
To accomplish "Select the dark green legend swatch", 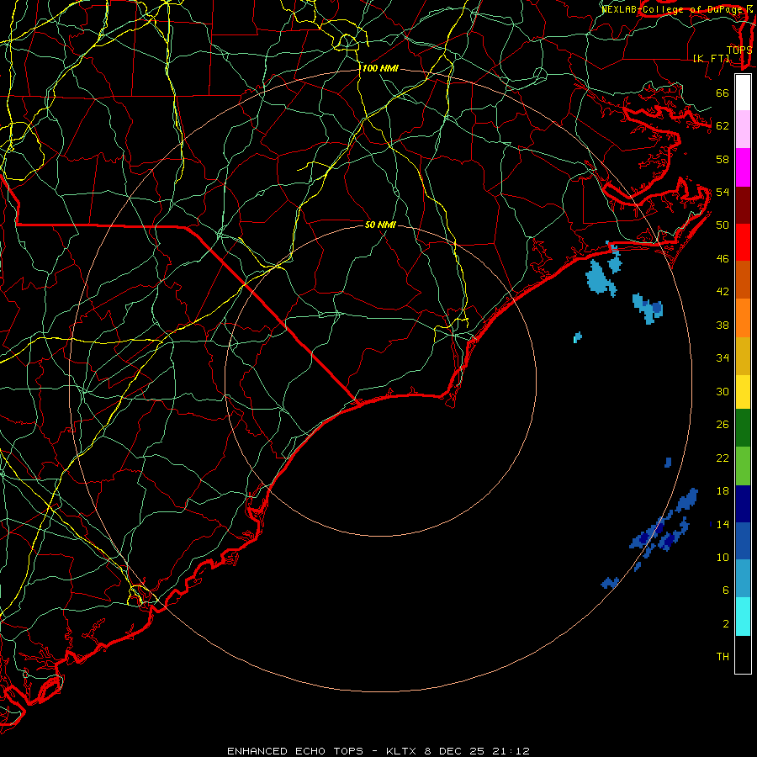I will pos(743,428).
